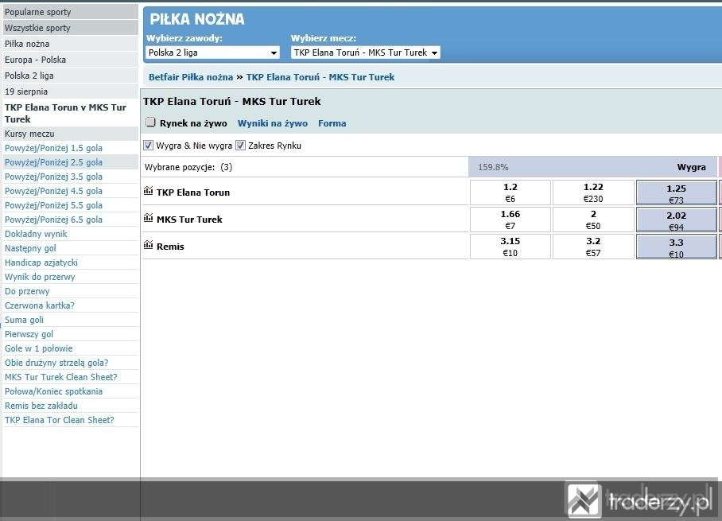The image size is (722, 521).
Task: Open Dokładny wynik market
Action: 36,234
